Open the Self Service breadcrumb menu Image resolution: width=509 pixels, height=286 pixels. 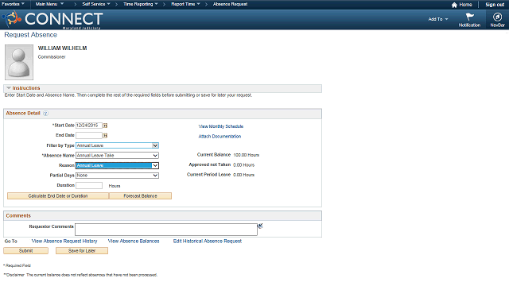point(96,4)
